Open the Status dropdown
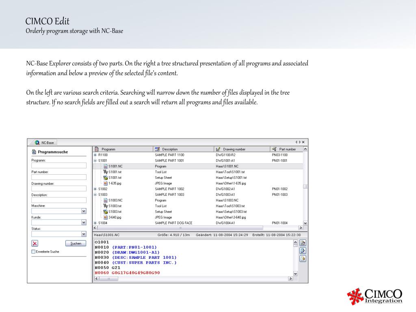This screenshot has height=312, width=416. point(84,234)
